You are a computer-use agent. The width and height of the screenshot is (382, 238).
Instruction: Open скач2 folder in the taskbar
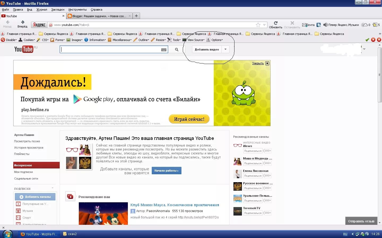[x=70, y=234]
